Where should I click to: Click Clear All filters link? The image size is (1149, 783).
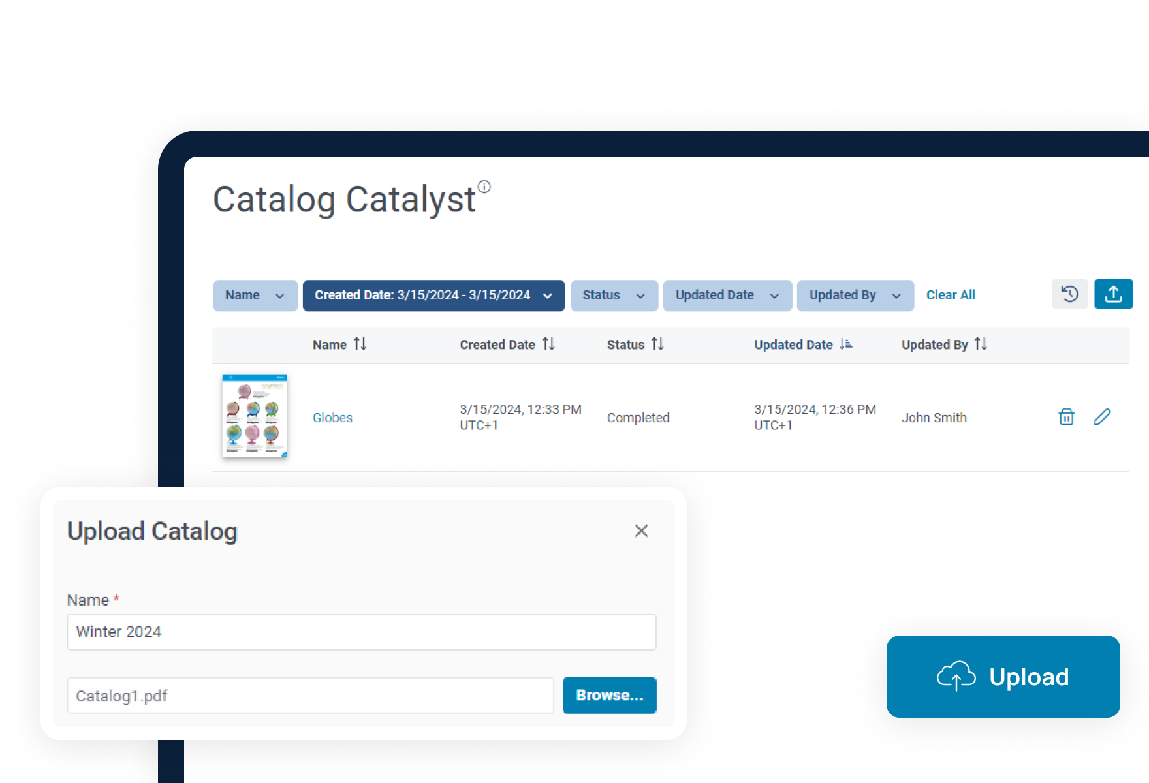point(951,295)
